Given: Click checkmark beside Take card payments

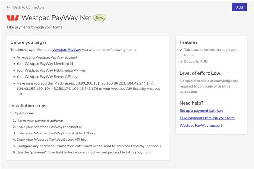Looking at the screenshot, I should [181, 50].
